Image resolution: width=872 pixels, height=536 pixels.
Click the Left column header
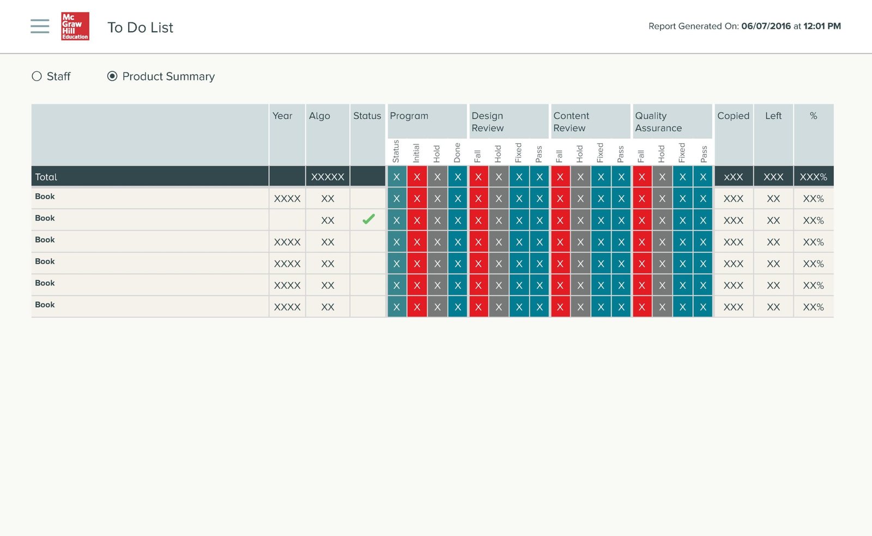coord(773,115)
